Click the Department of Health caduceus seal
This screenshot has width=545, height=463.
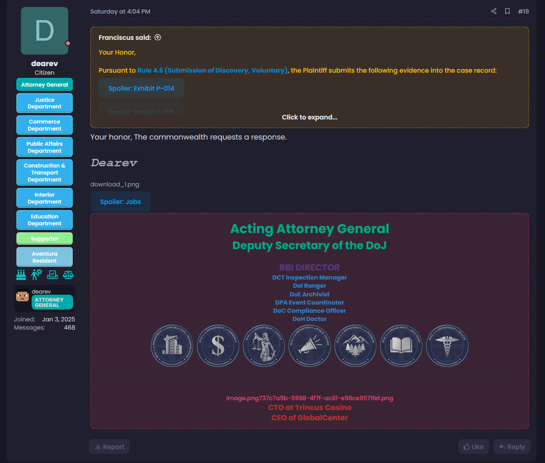[x=447, y=346]
